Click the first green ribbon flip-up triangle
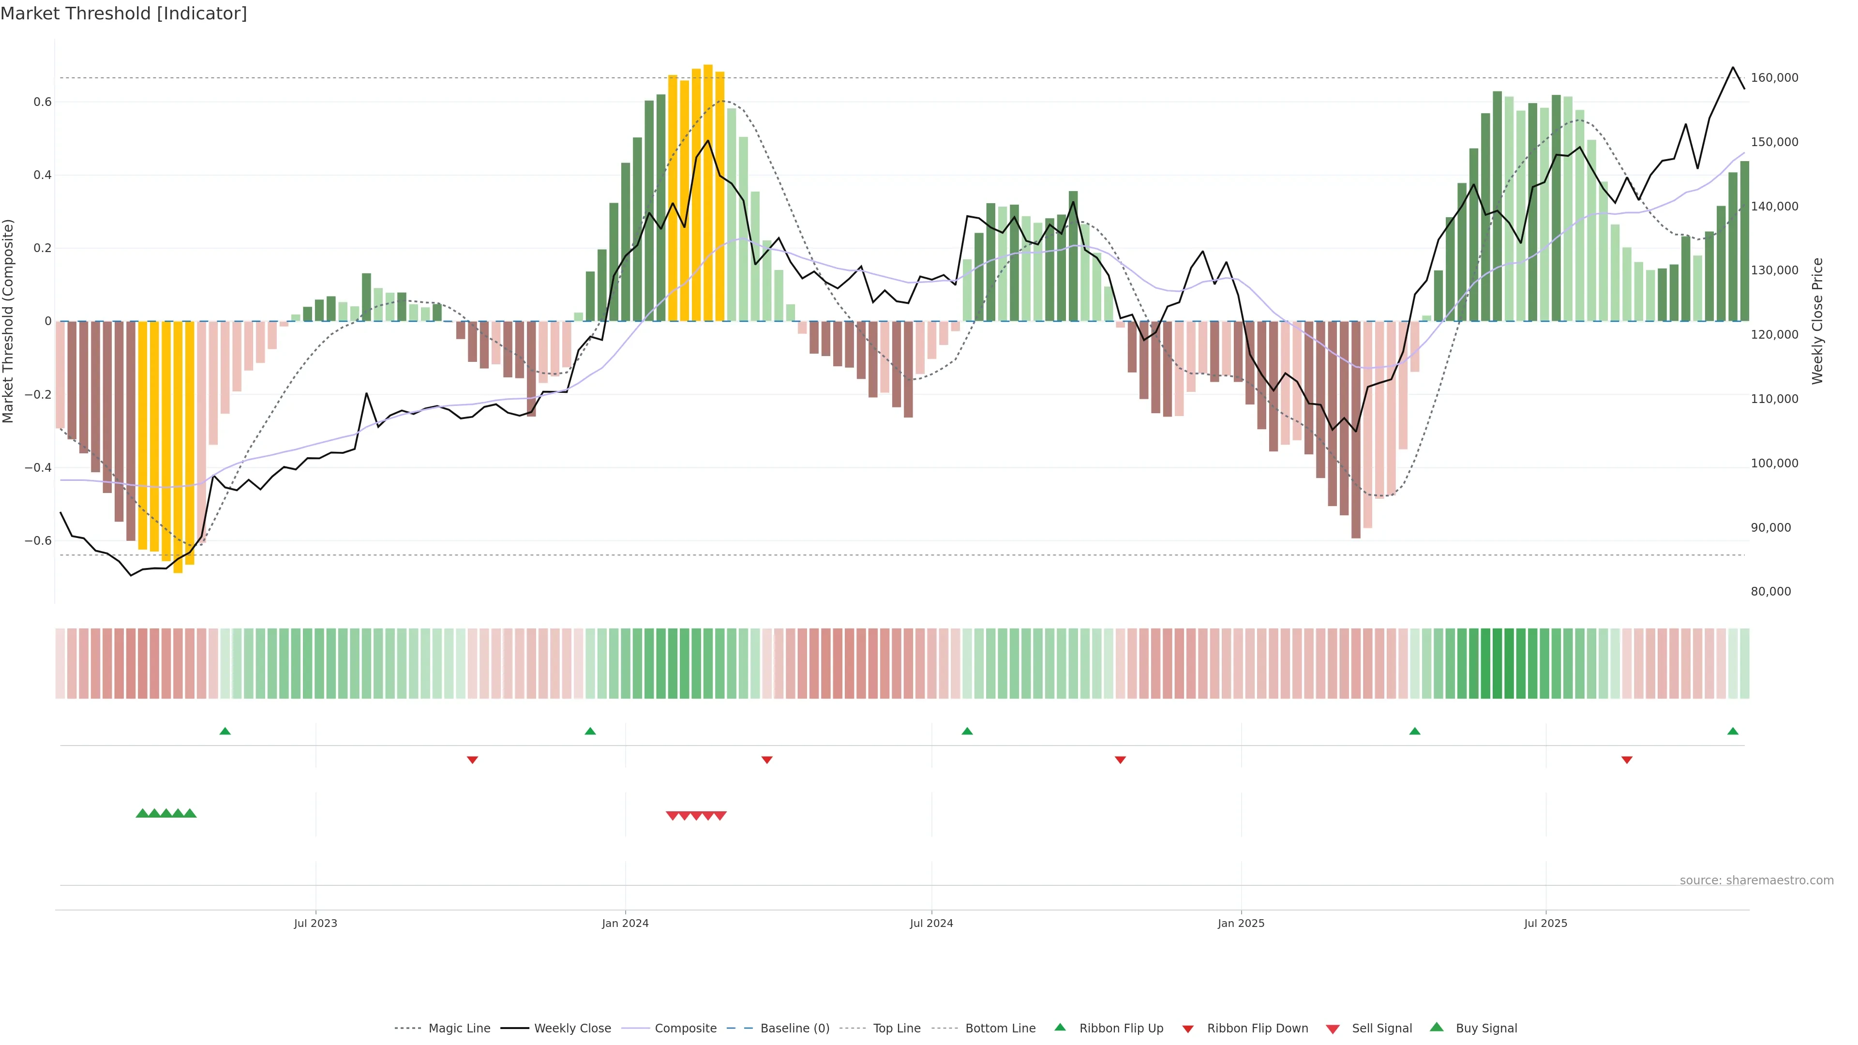 pos(225,731)
